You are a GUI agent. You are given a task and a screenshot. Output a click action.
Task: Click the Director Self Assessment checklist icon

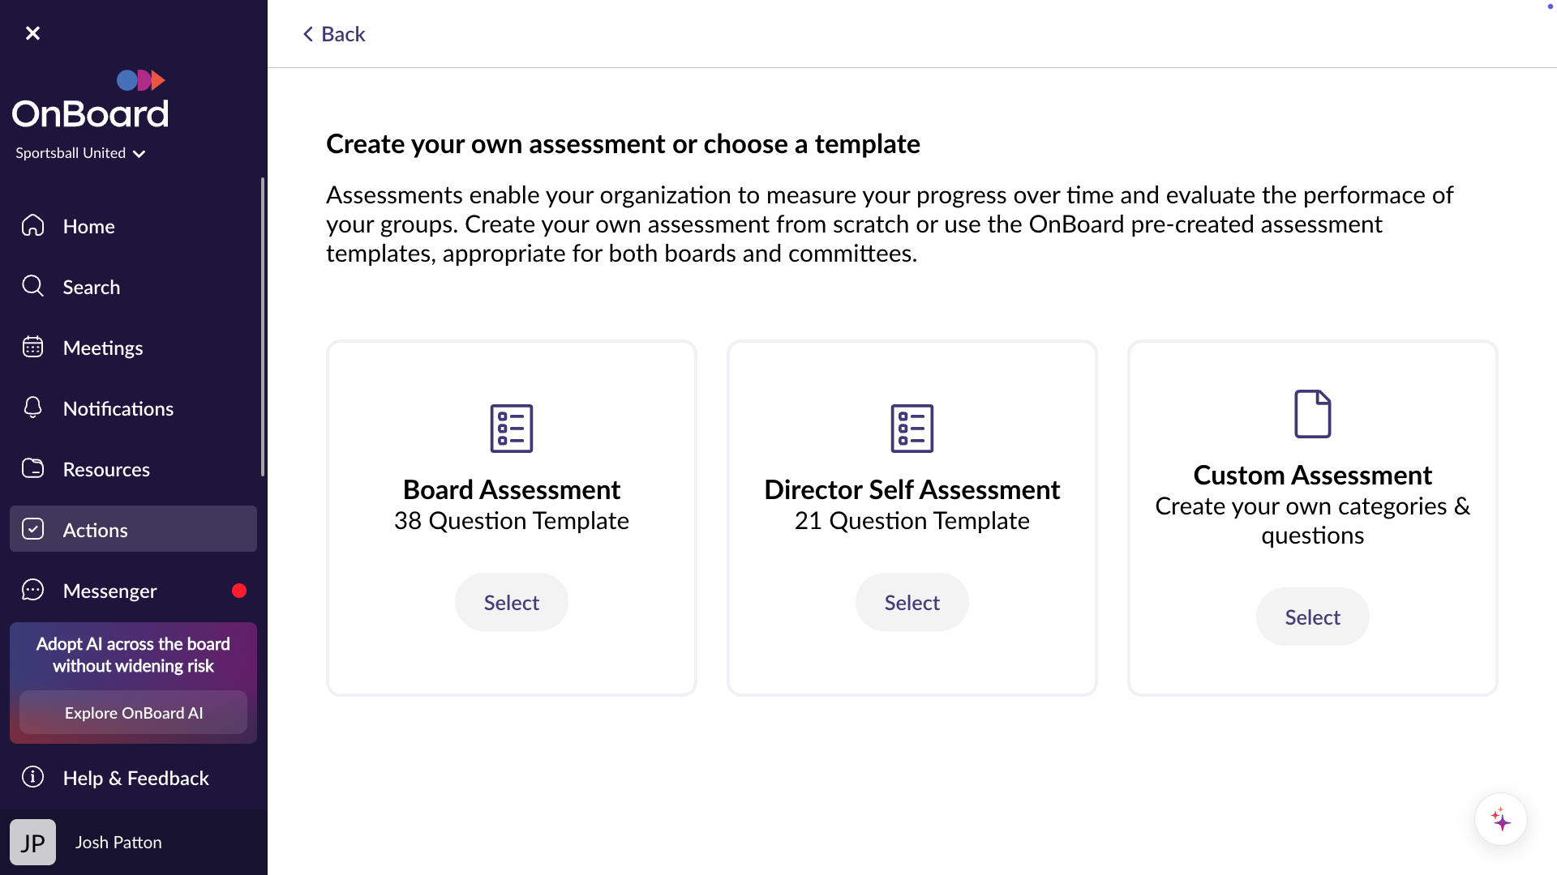tap(912, 428)
